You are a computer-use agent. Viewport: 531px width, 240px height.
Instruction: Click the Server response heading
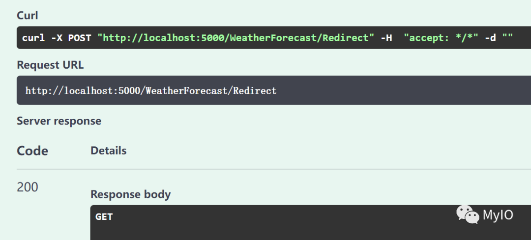point(59,121)
